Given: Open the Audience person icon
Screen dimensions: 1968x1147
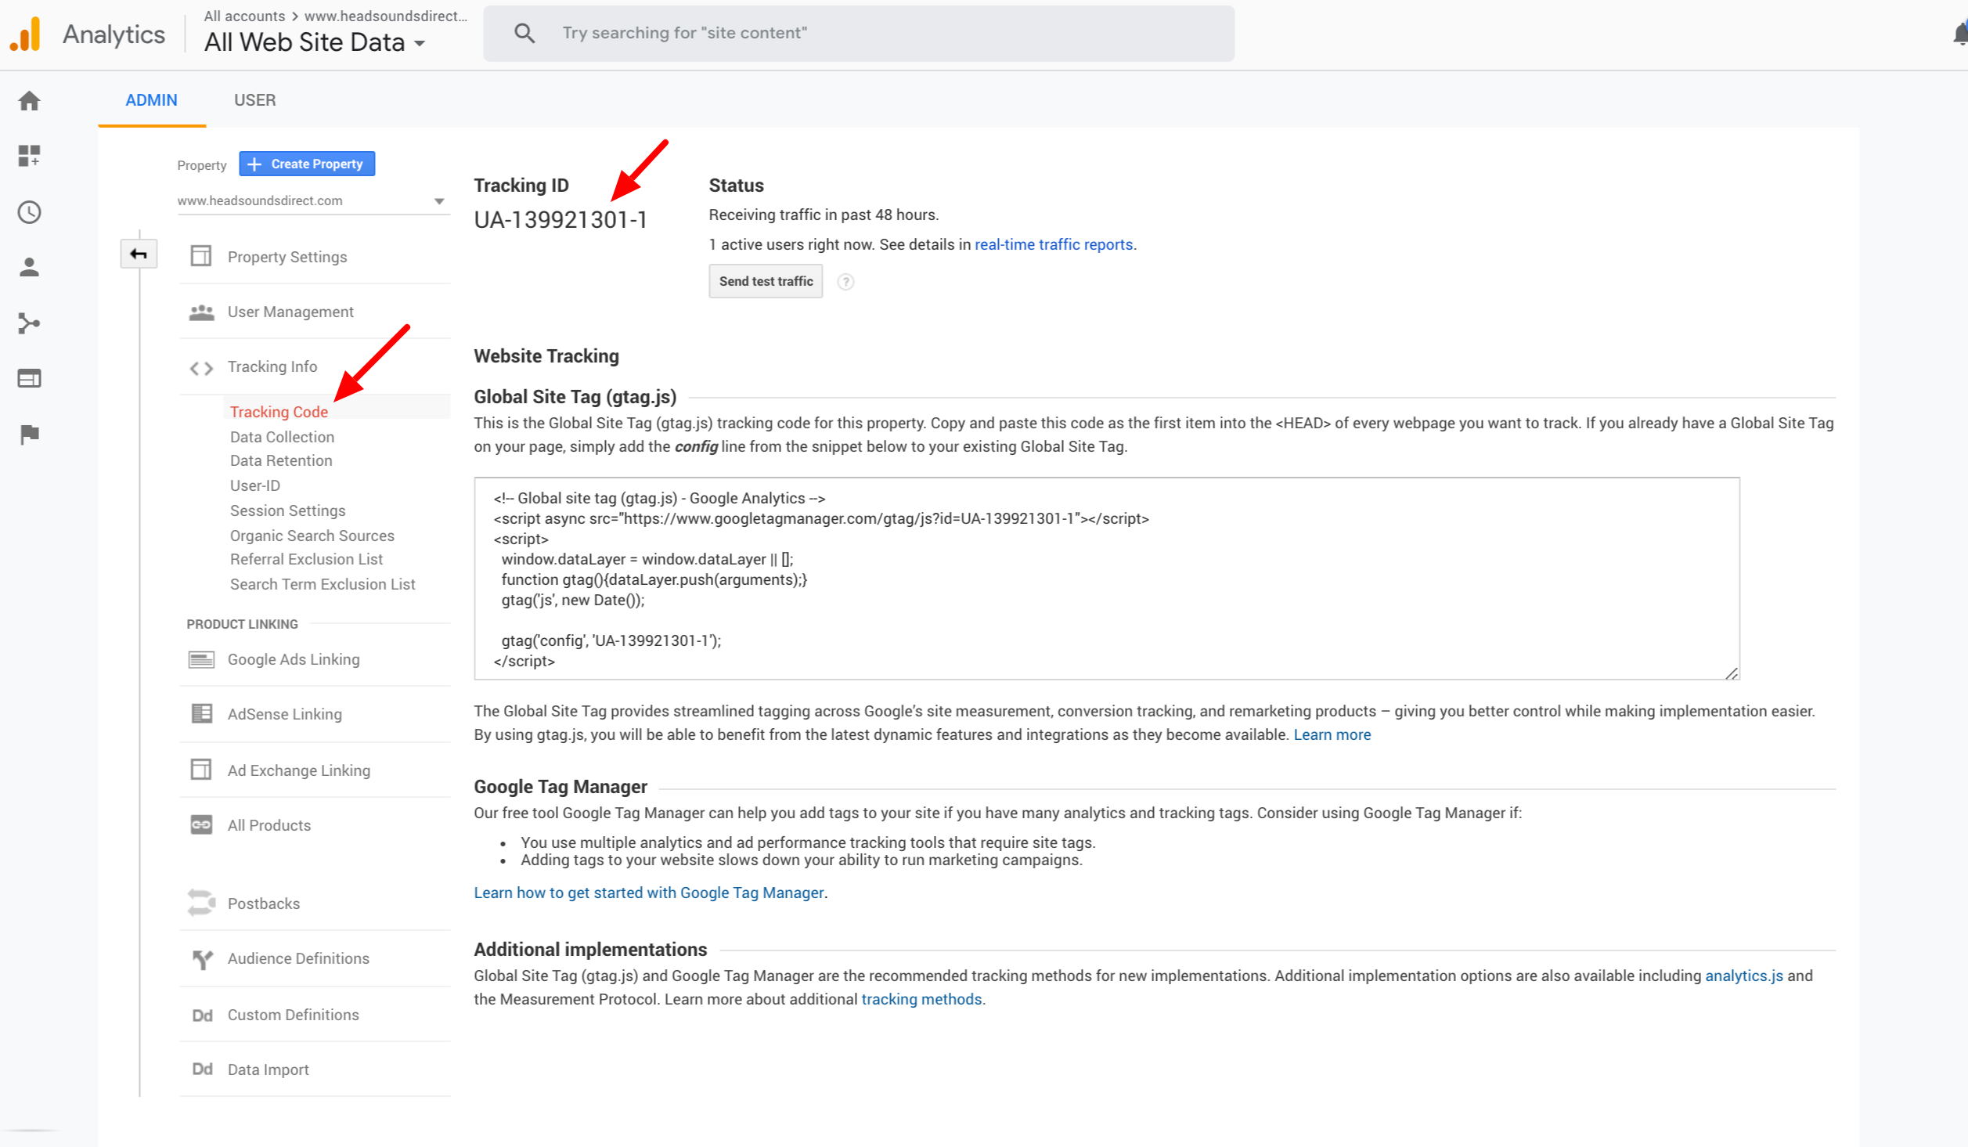Looking at the screenshot, I should [x=29, y=268].
